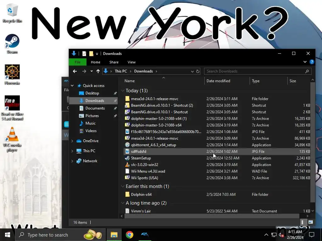Select the Wii Menu v4.3U.wad file
This screenshot has height=241, width=322.
[148, 171]
